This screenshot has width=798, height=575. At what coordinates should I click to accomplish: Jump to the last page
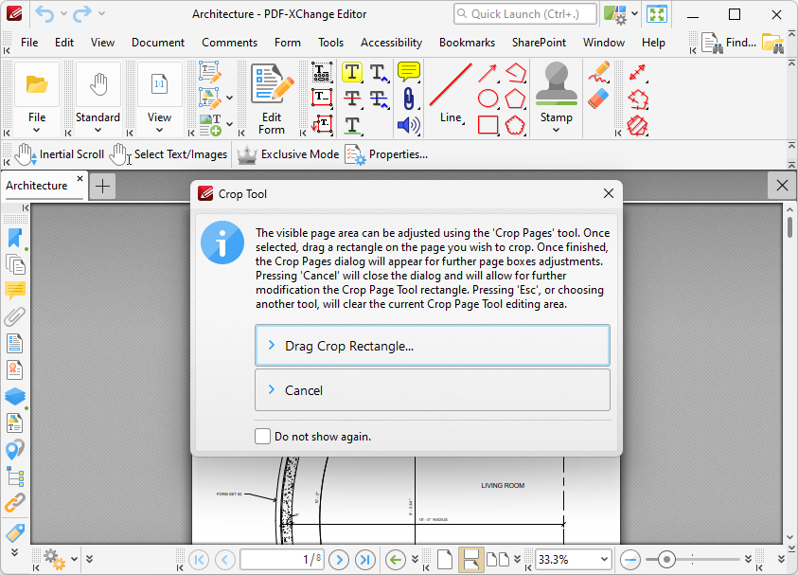(364, 560)
